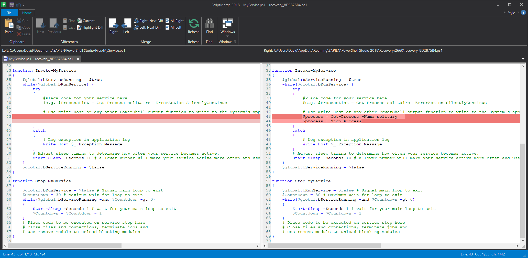Click the Save icon in title bar
Viewport: 528px width, 258px height.
tap(12, 5)
